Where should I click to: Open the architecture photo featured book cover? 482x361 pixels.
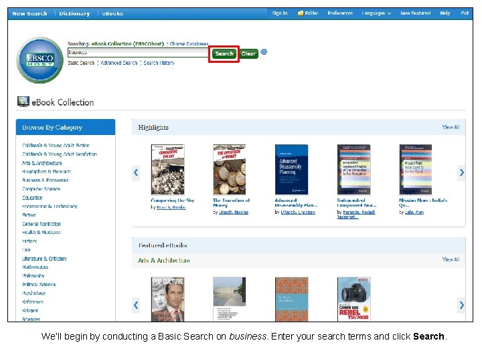pyautogui.click(x=230, y=299)
